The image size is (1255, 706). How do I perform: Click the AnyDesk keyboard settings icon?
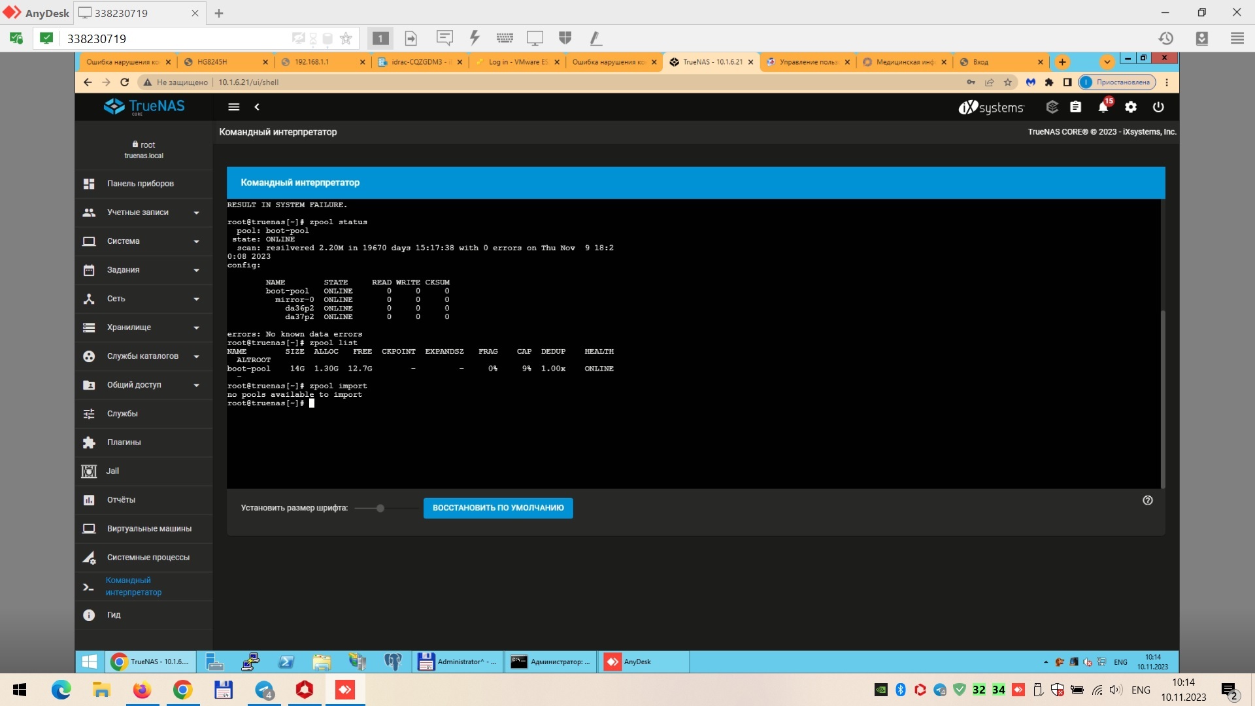tap(505, 38)
